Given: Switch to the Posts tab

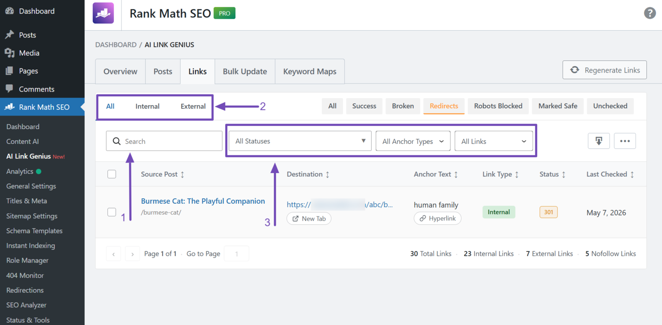Looking at the screenshot, I should click(163, 71).
